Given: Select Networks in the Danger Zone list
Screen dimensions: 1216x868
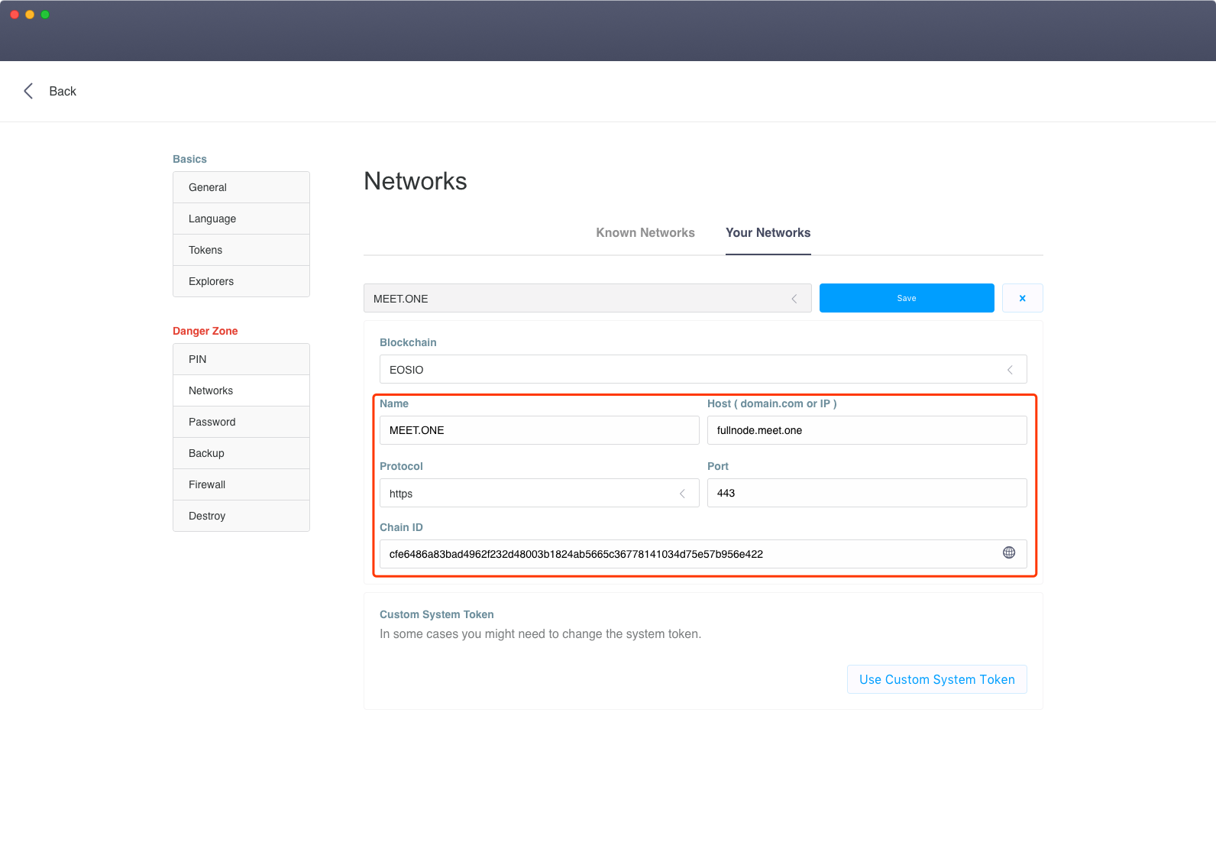Looking at the screenshot, I should pyautogui.click(x=241, y=390).
